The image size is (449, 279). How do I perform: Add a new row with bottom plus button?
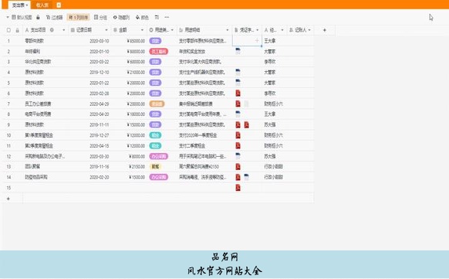coord(8,199)
